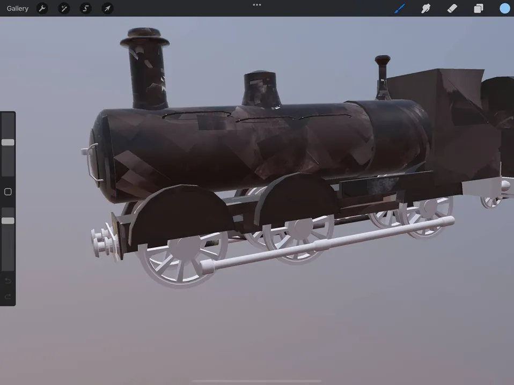Open the active blue color swatch

[x=504, y=8]
